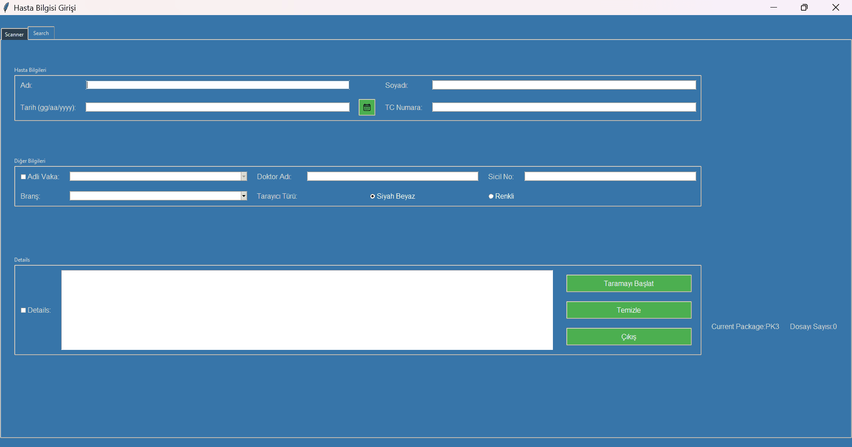Click the Tarih (gg/aa/yyyy) input field
The height and width of the screenshot is (447, 852).
(217, 107)
